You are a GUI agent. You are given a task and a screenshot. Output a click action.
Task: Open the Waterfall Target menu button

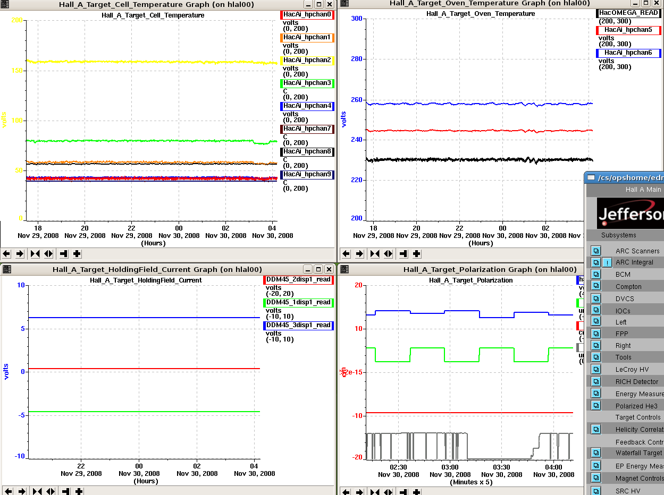point(596,453)
